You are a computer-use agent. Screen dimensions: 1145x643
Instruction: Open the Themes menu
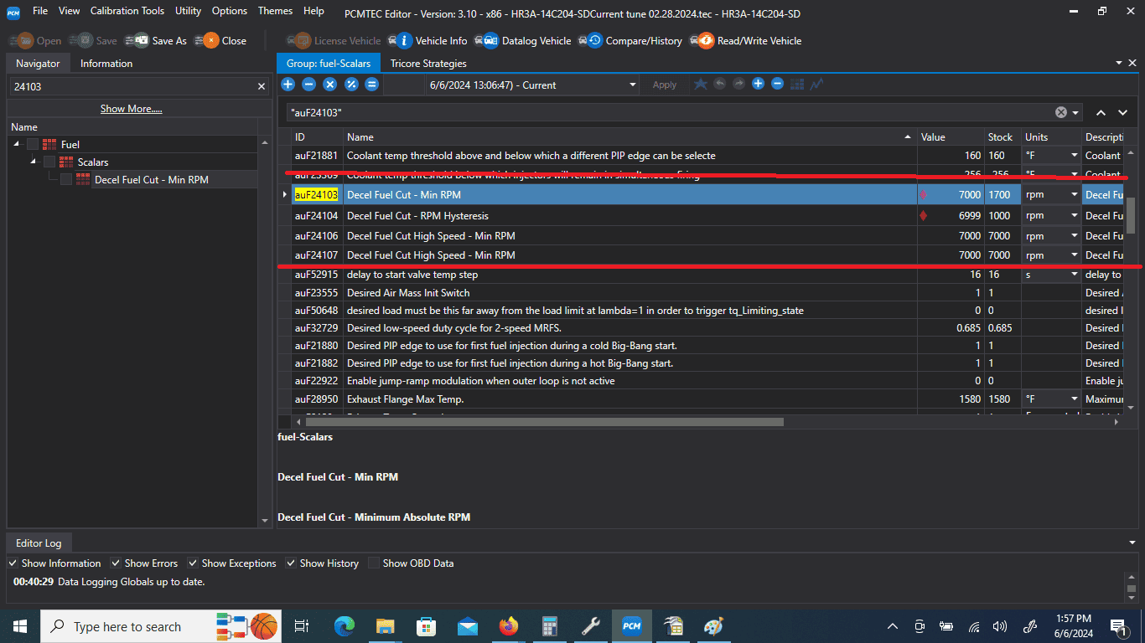(275, 11)
